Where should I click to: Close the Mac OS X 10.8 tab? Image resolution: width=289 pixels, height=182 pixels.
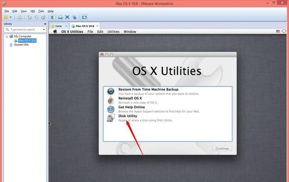click(x=97, y=26)
